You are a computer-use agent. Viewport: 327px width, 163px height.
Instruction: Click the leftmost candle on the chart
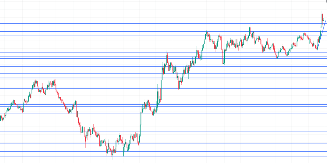click(x=1, y=118)
